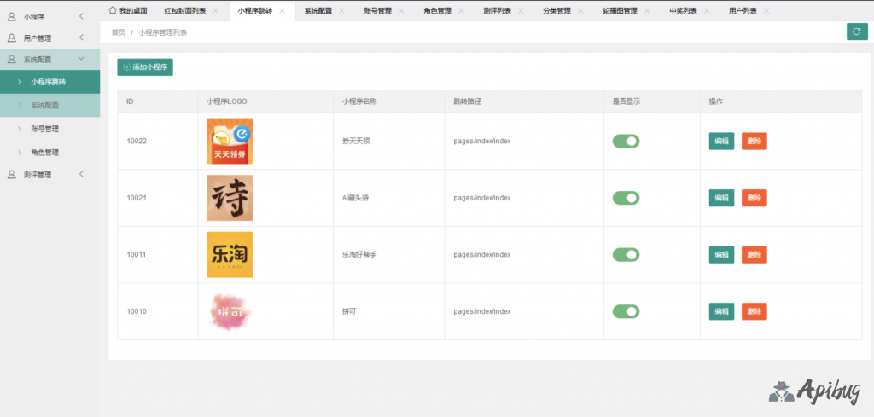Screen dimensions: 874x417
Task: Toggle display switch for 券天天领
Action: point(626,141)
